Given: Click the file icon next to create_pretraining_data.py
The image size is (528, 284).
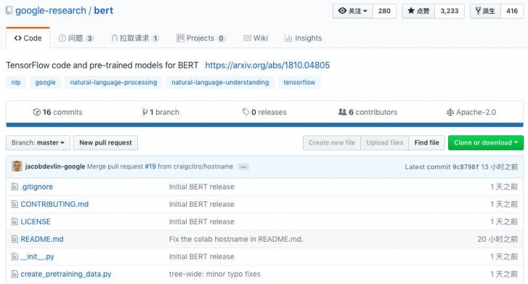Looking at the screenshot, I should pos(15,274).
